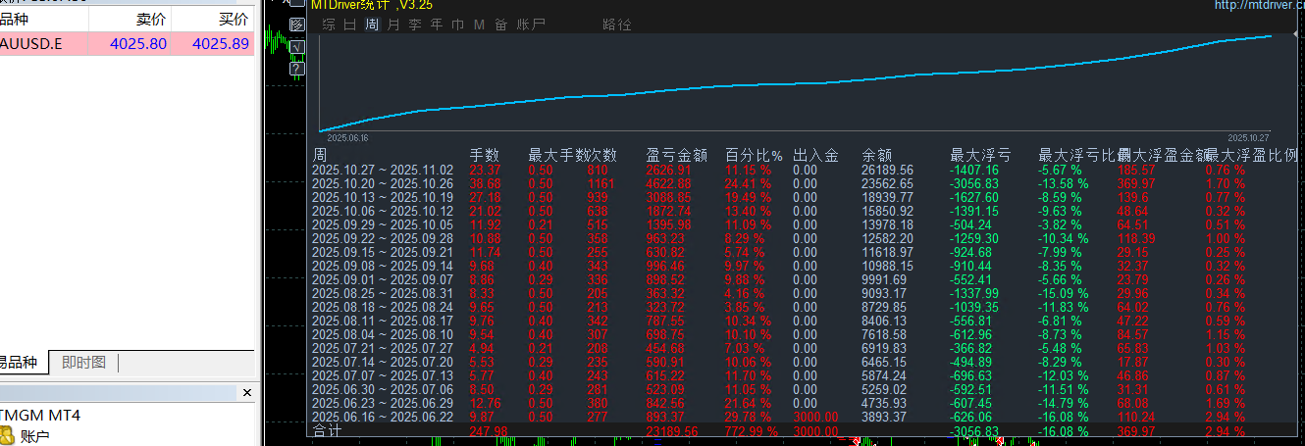Screen dimensions: 1305x446
Task: Click the -3056.83 floating loss in the 10.20 week row
Action: coord(974,183)
